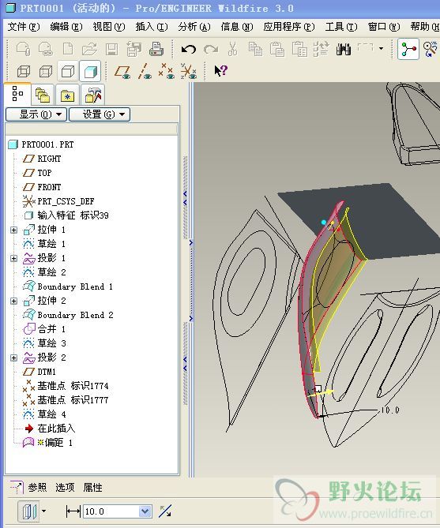Viewport: 440px width, 528px height.
Task: Toggle the spin center icon
Action: pos(408,49)
